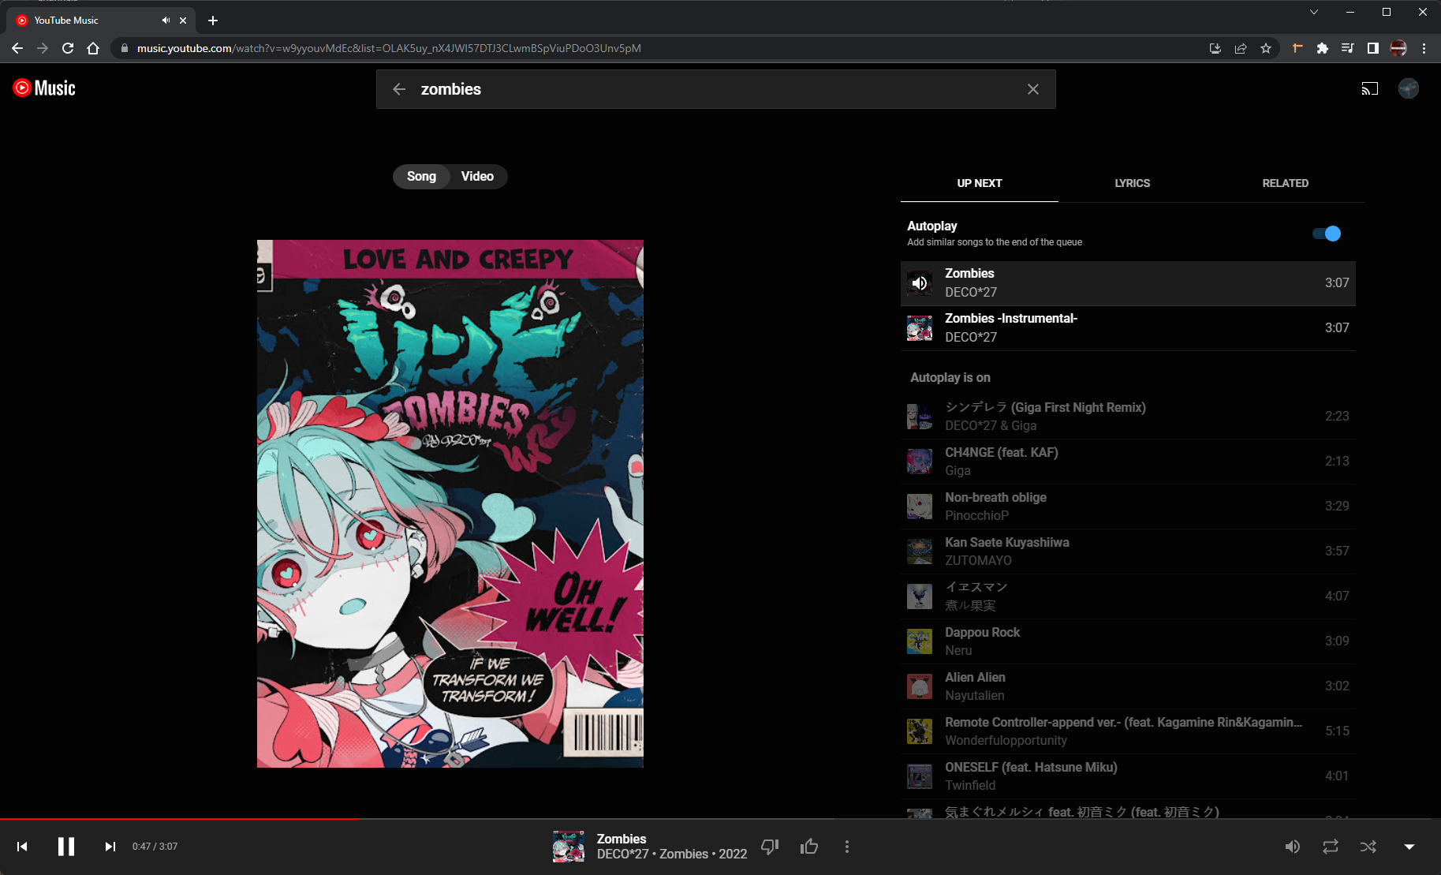Toggle the Autoplay switch

[1327, 234]
